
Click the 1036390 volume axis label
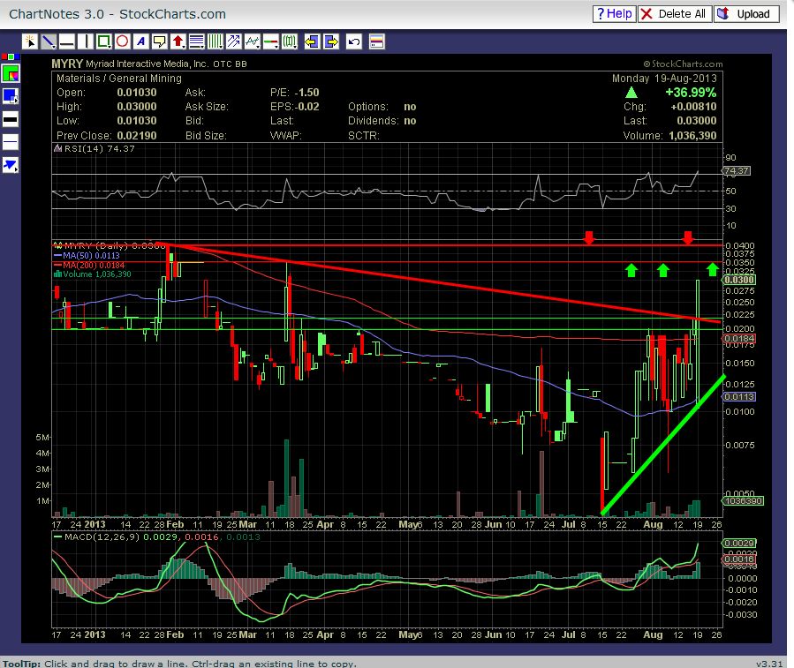(743, 501)
